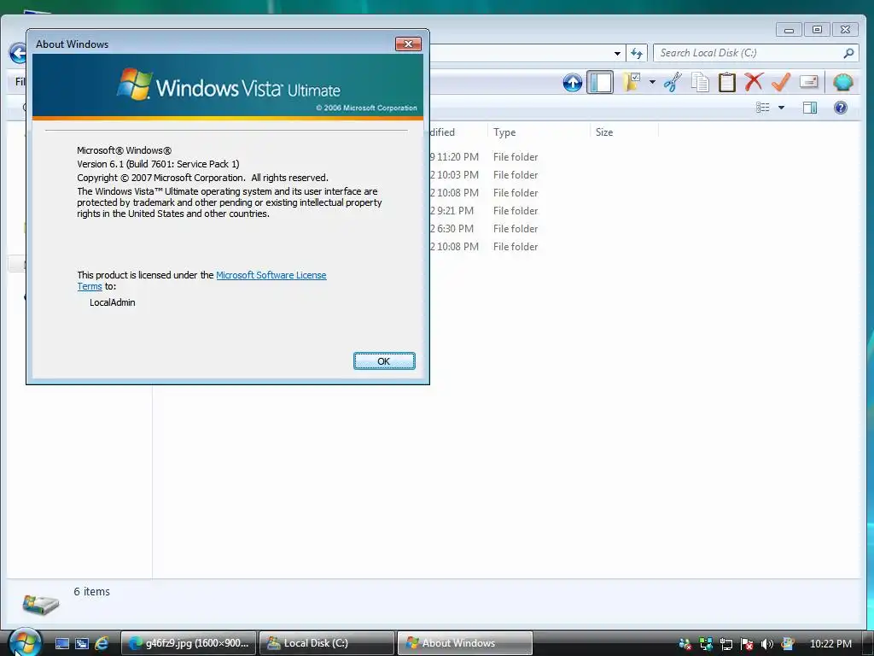Cut selection with the scissors icon
Image resolution: width=874 pixels, height=656 pixels.
[x=673, y=83]
